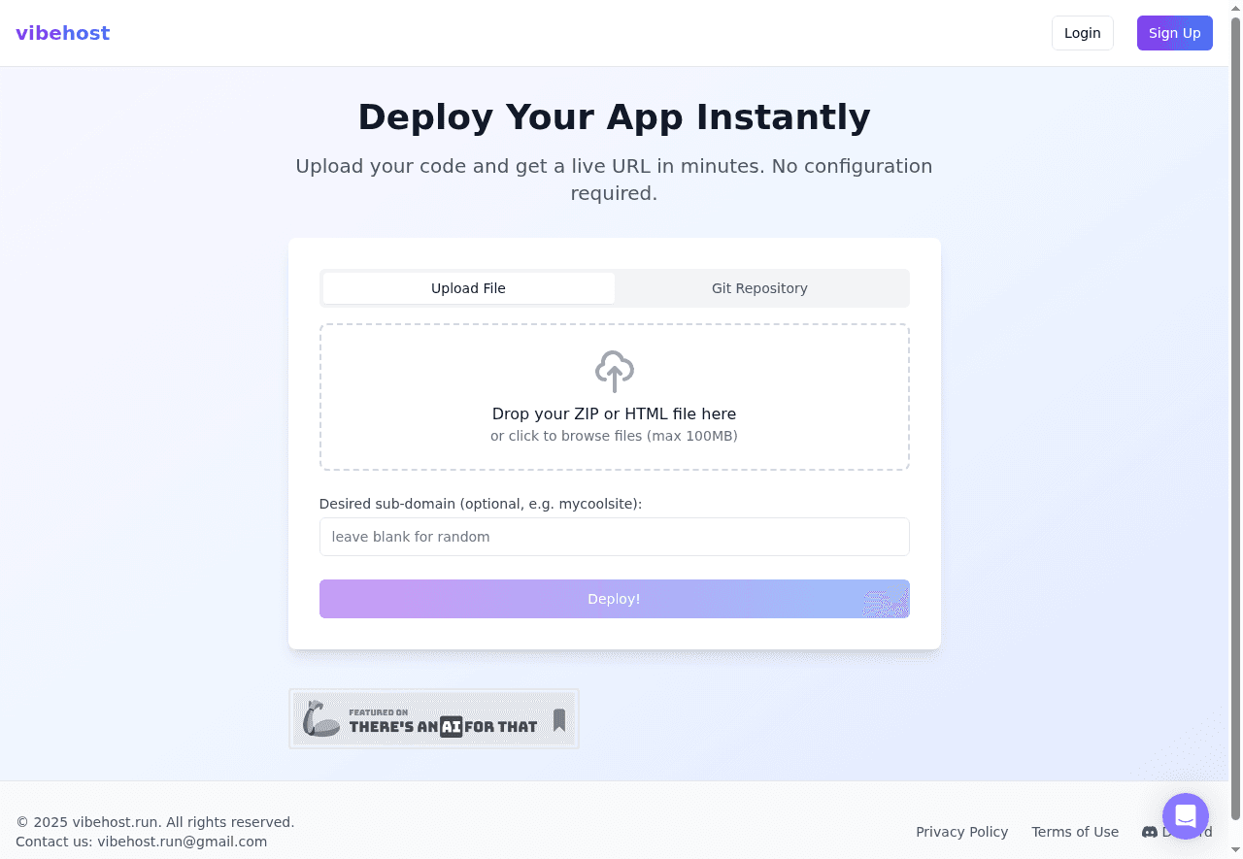Click the Discord icon in the footer
1243x859 pixels.
point(1149,832)
